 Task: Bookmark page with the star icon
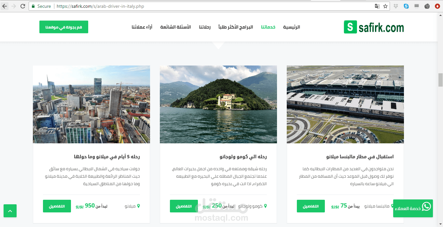[385, 6]
